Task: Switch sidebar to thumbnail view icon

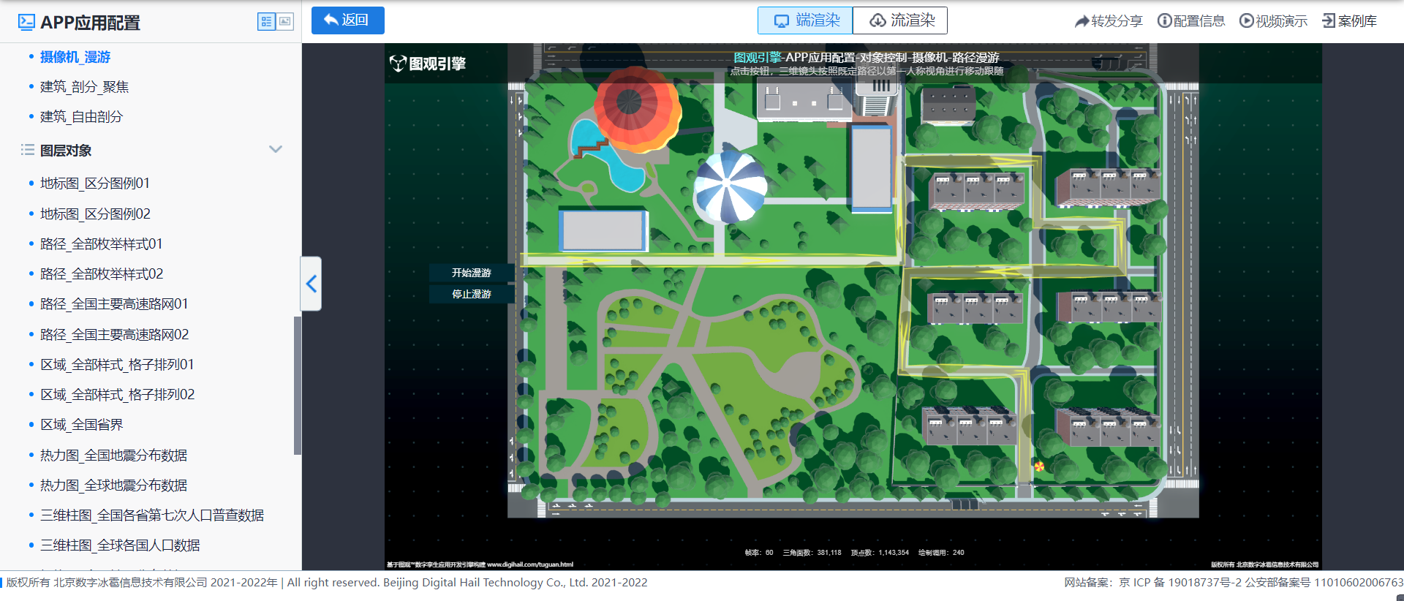Action: (x=285, y=22)
